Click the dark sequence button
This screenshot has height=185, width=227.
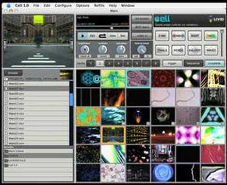pyautogui.click(x=193, y=64)
